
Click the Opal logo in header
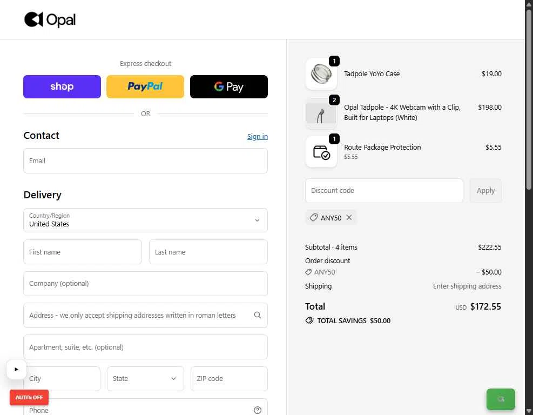(x=50, y=19)
